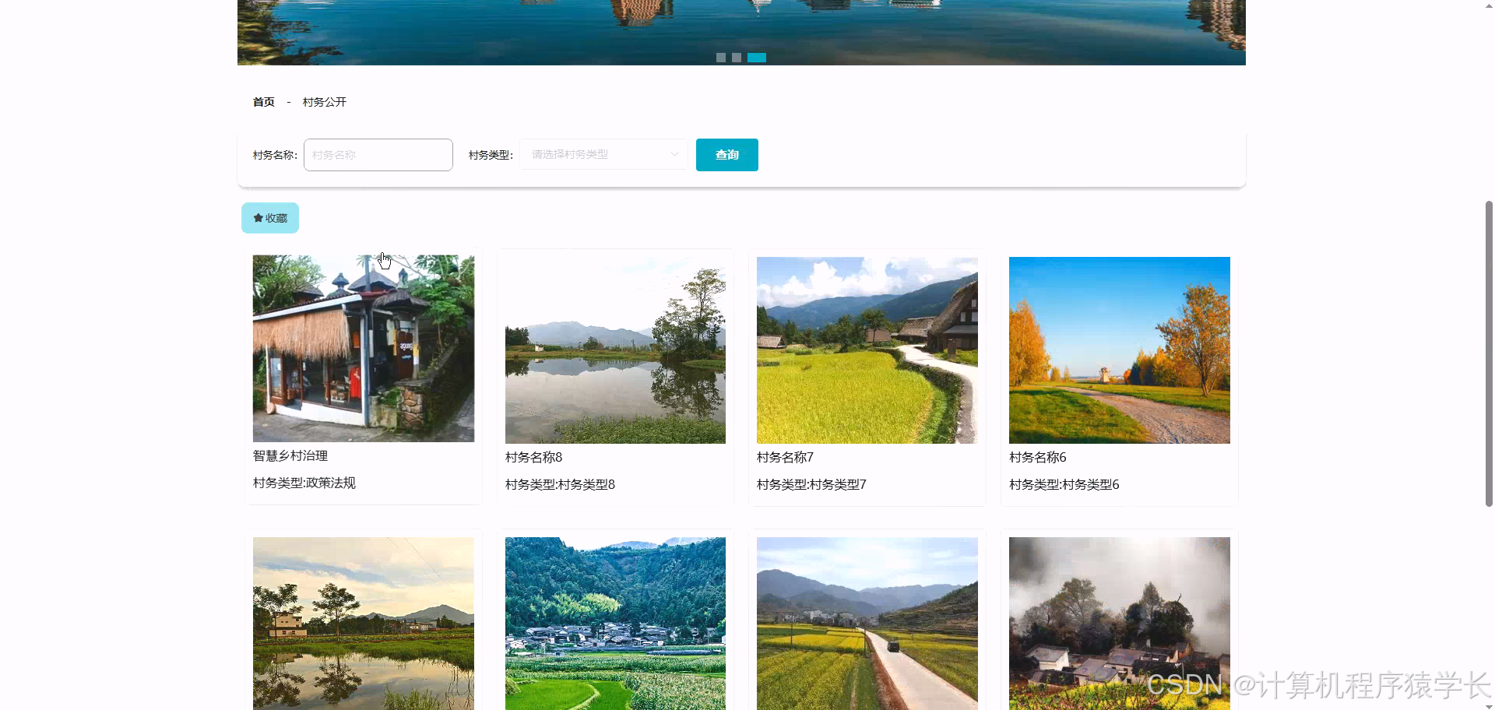Image resolution: width=1495 pixels, height=710 pixels.
Task: Click 村务类型:政策法规 label
Action: tap(304, 483)
